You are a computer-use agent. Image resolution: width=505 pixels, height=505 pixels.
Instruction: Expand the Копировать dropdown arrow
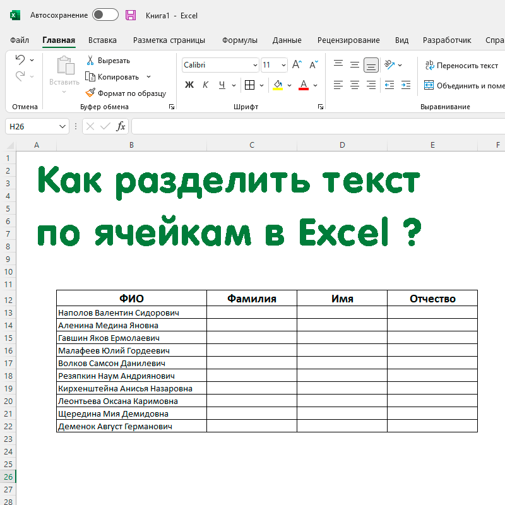[148, 76]
